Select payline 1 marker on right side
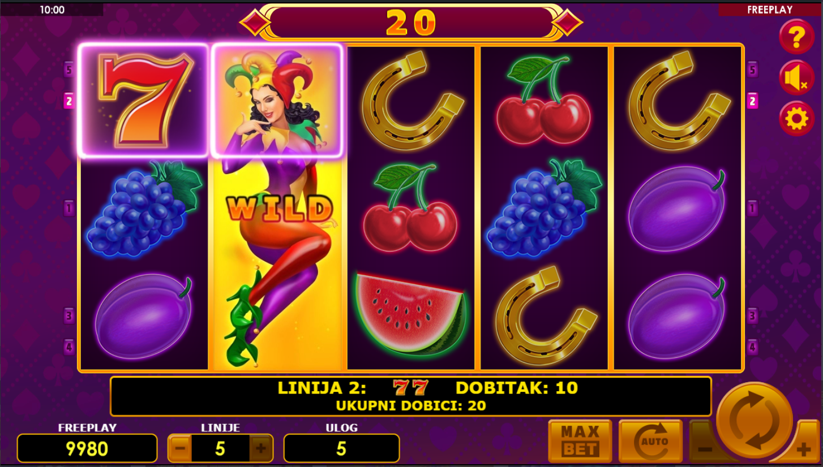This screenshot has height=467, width=823. click(x=752, y=209)
